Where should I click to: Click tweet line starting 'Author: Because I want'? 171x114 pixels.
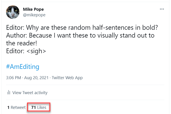point(80,35)
